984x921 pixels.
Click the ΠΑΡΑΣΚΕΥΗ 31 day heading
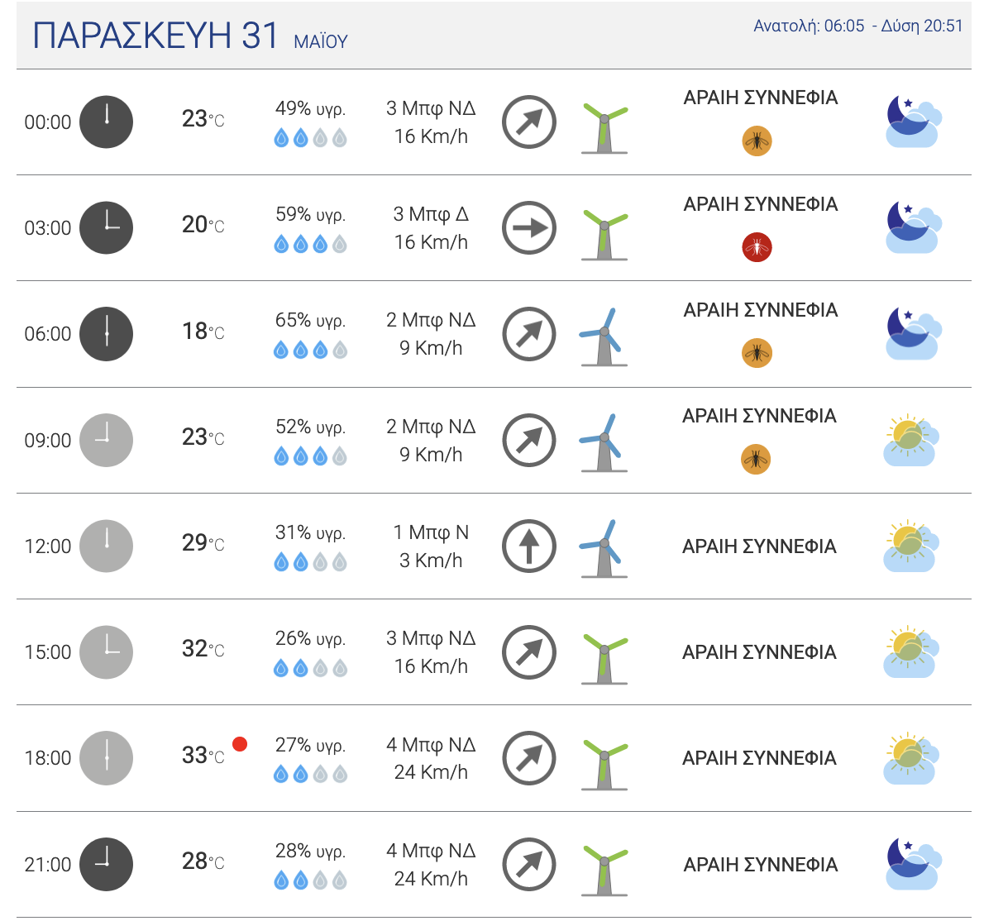(x=156, y=36)
